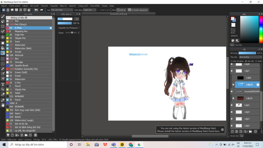The height and width of the screenshot is (148, 263).
Task: Hide layer Lớp21 visibility dot
Action: (x=233, y=85)
